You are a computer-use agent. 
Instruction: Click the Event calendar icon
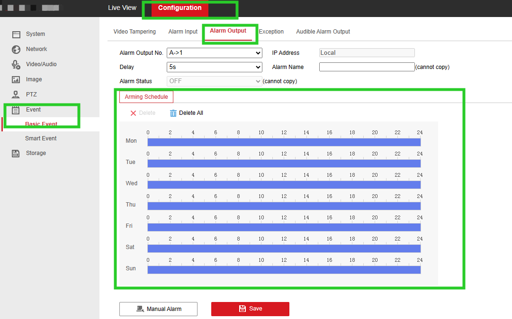[16, 110]
